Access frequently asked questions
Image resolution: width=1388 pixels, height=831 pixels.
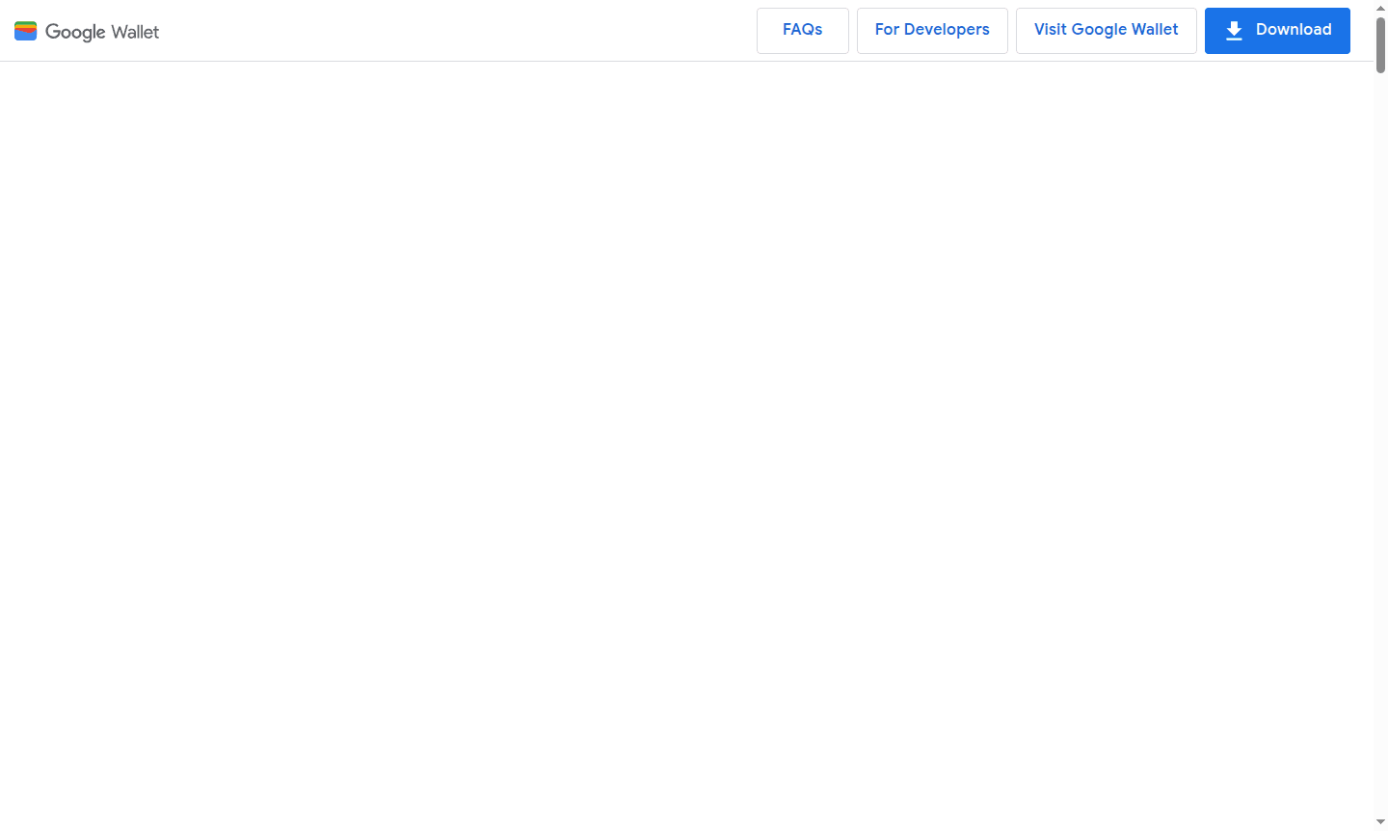tap(802, 30)
